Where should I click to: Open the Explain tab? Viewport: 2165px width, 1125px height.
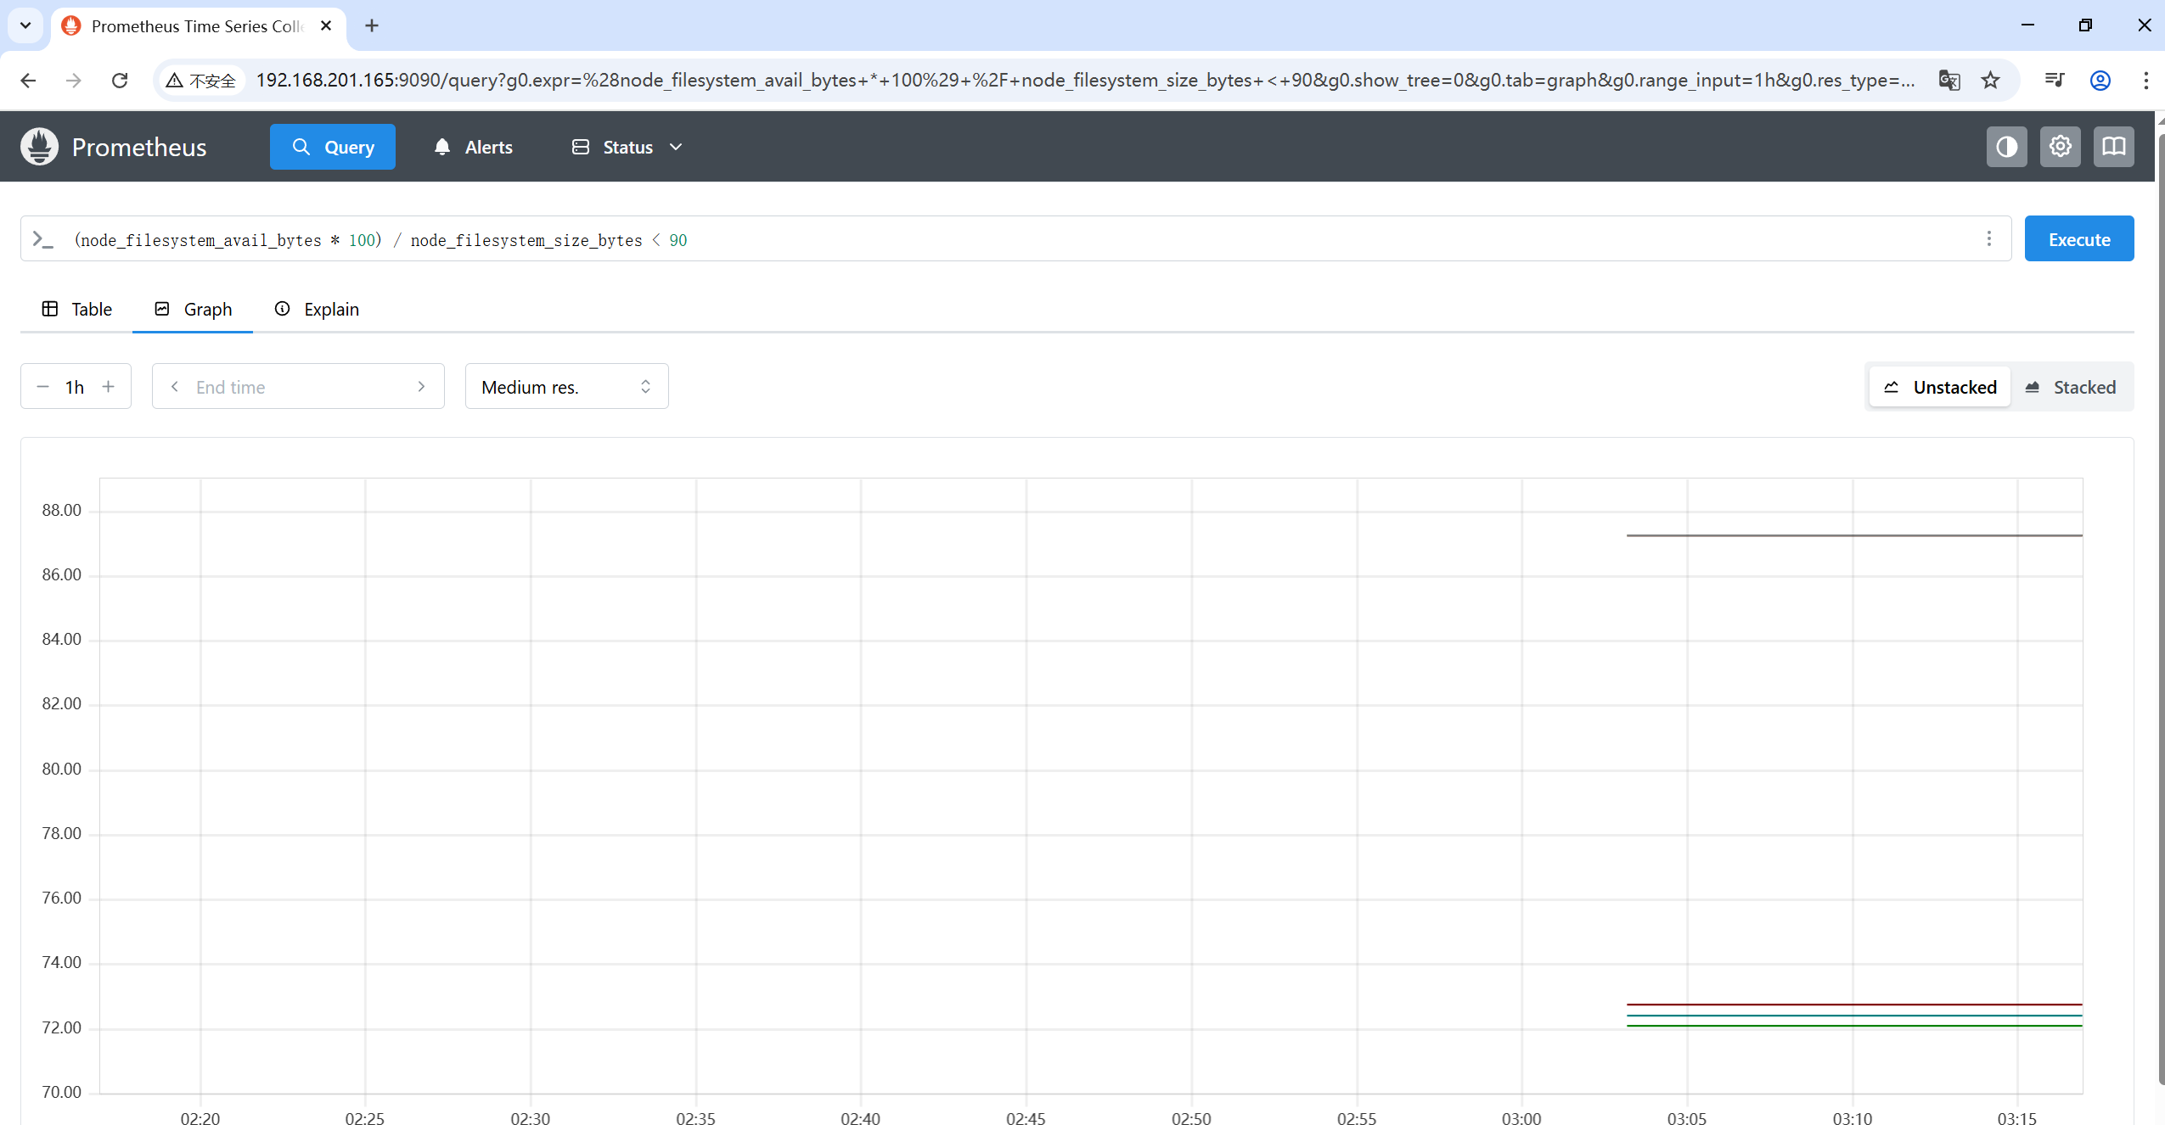point(317,309)
